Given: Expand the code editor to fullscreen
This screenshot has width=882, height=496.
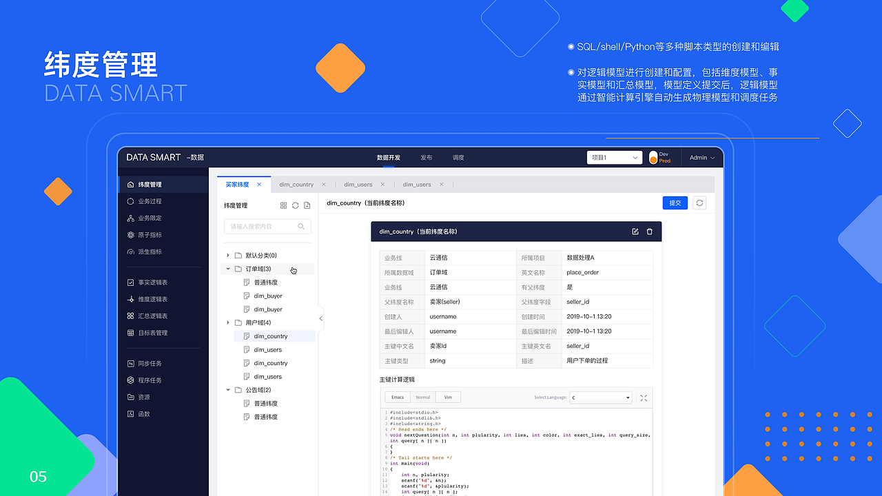Looking at the screenshot, I should pyautogui.click(x=643, y=397).
